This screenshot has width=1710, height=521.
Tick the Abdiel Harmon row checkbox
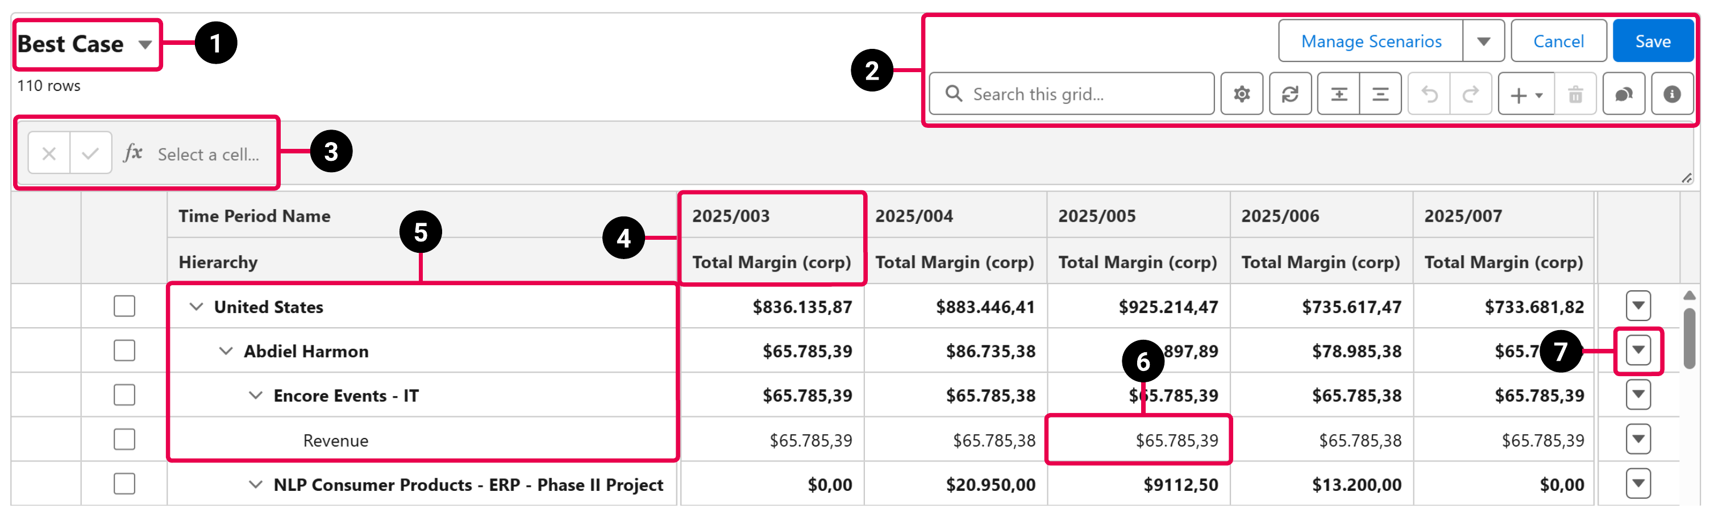click(124, 351)
